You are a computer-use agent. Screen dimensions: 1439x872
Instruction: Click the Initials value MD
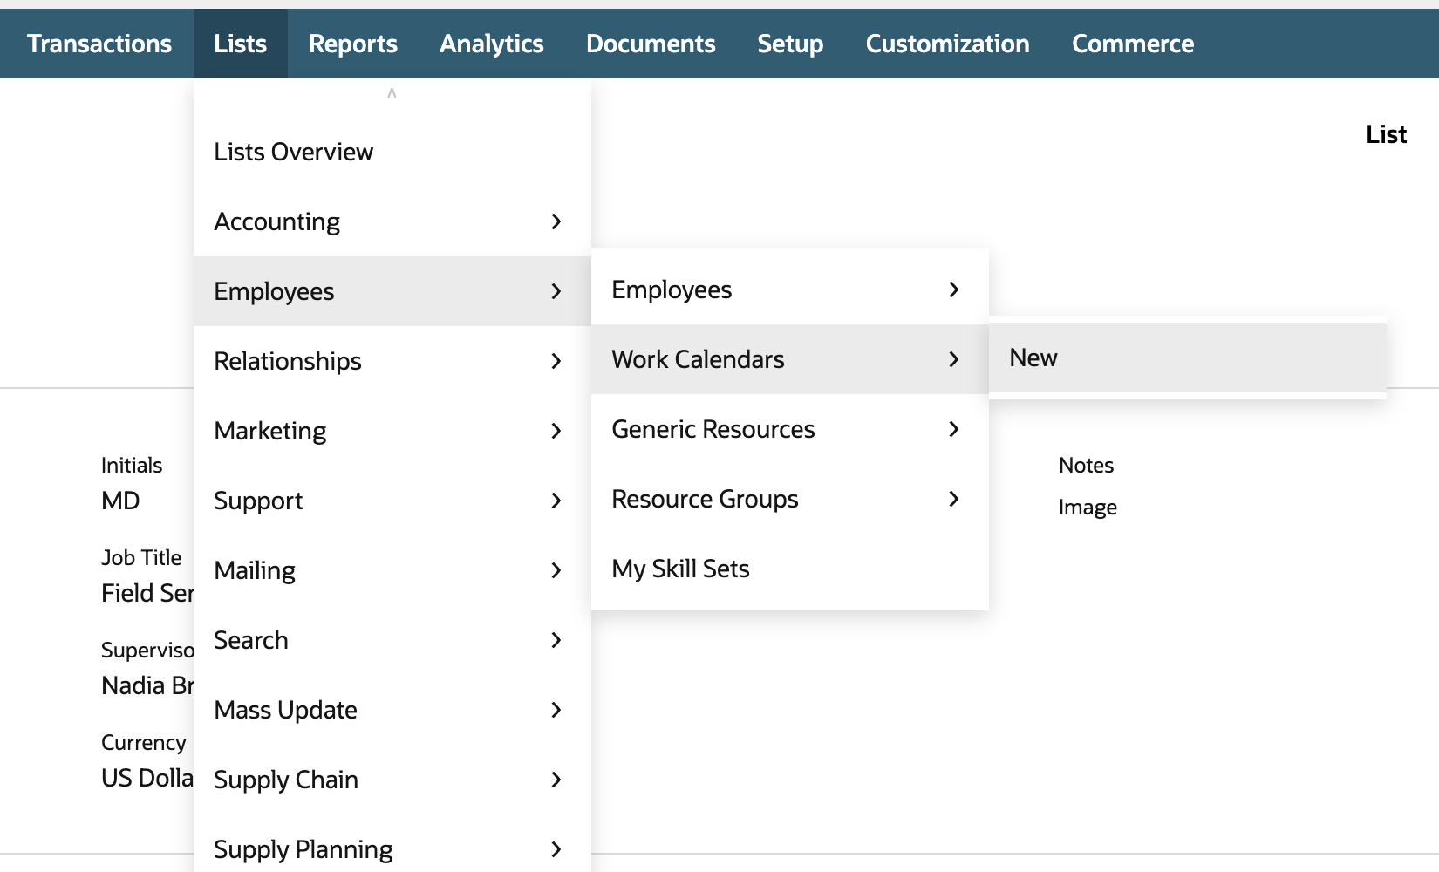(120, 501)
